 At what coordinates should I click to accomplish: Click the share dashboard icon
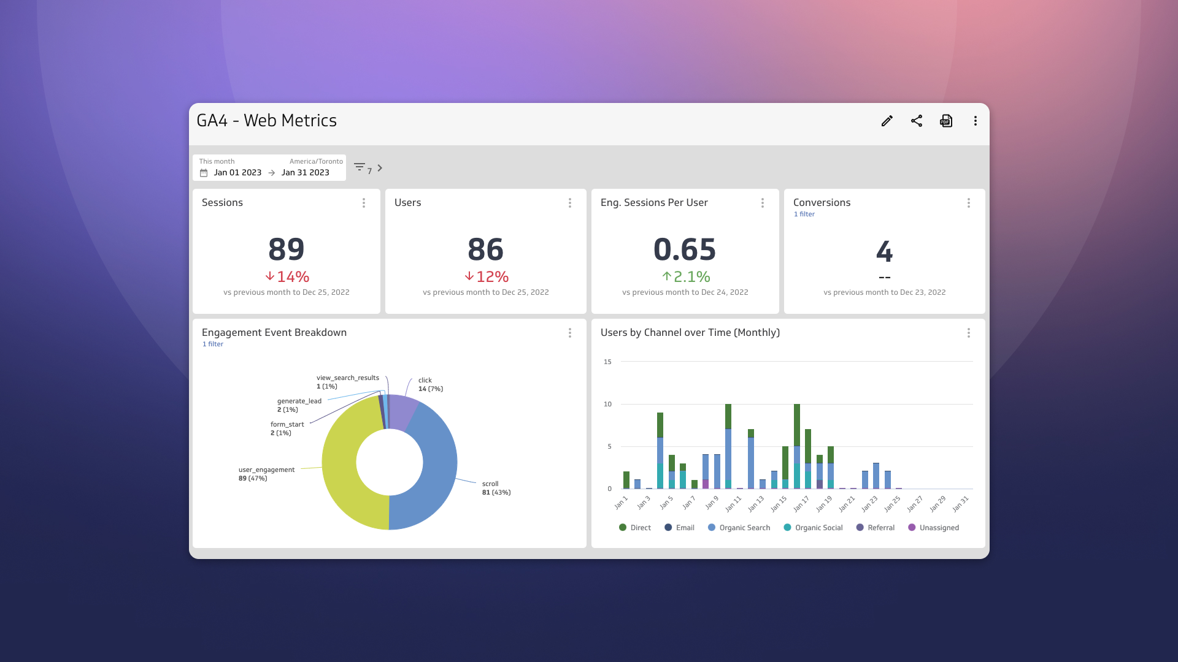(x=917, y=121)
